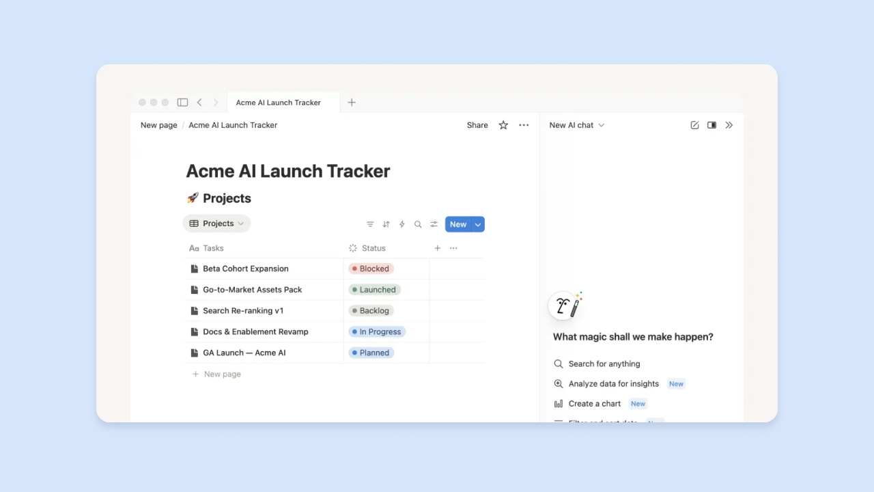This screenshot has width=874, height=492.
Task: Open the database view settings icon
Action: [x=434, y=224]
